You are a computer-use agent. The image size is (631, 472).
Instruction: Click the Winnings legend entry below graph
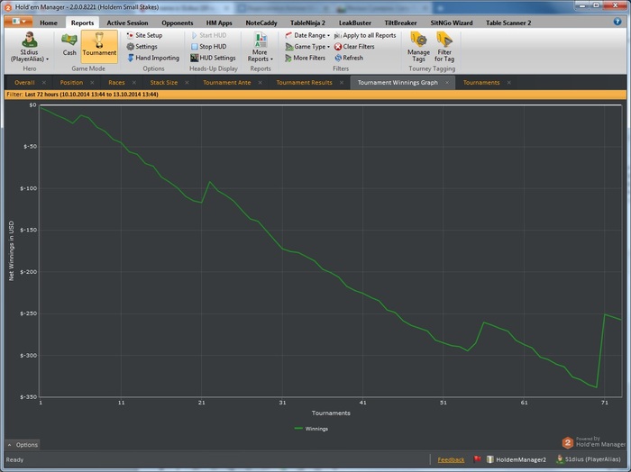point(311,429)
